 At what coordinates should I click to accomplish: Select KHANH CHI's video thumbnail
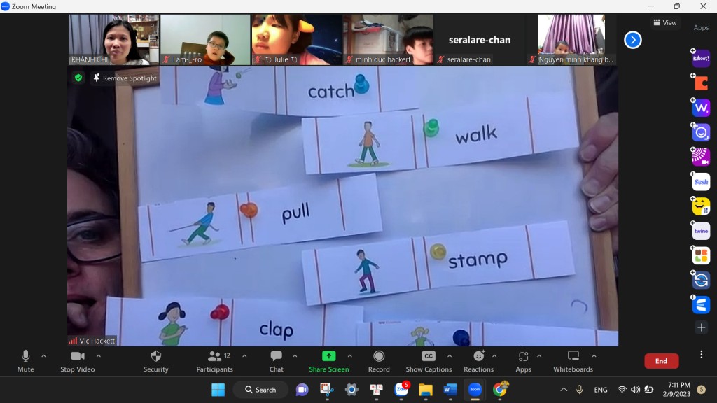pos(113,40)
